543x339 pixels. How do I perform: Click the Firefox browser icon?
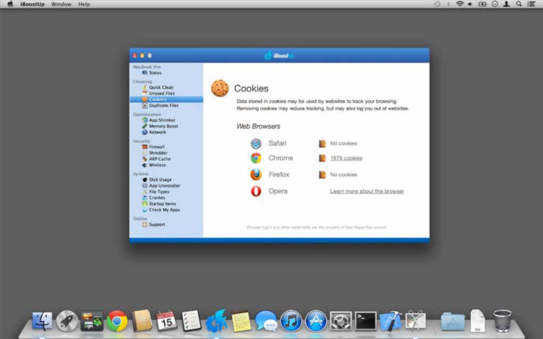coord(256,174)
